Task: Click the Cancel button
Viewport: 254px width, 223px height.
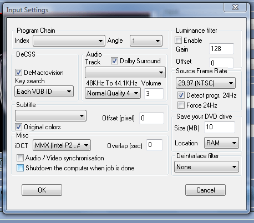Action: click(x=205, y=190)
